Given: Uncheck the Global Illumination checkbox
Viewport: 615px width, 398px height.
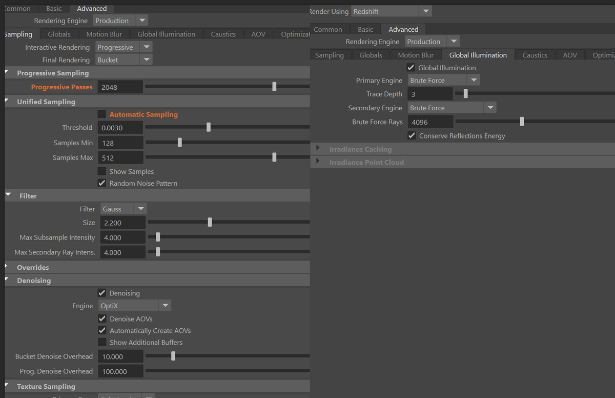Looking at the screenshot, I should (411, 67).
